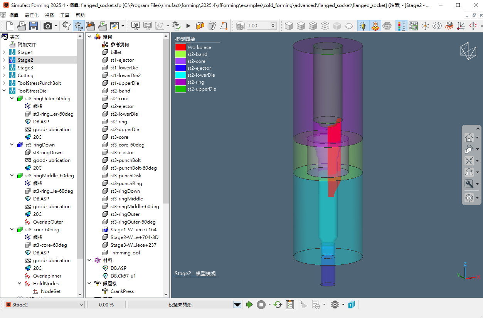The height and width of the screenshot is (318, 483).
Task: Click the clipboard checklist icon in bottom bar
Action: [290, 305]
